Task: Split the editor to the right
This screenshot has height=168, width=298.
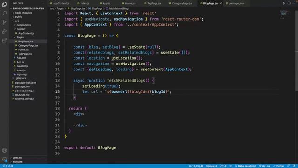Action: coord(289,3)
